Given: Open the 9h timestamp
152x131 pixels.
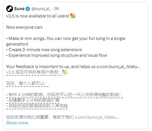Looking at the screenshot, I should pos(57,9).
